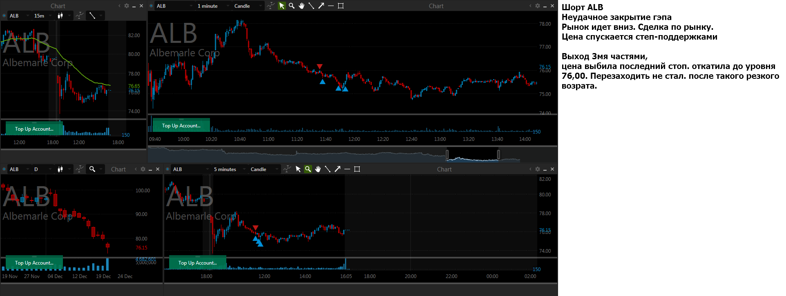
Task: Pick the trend line tool in 1 minute chart
Action: (311, 6)
